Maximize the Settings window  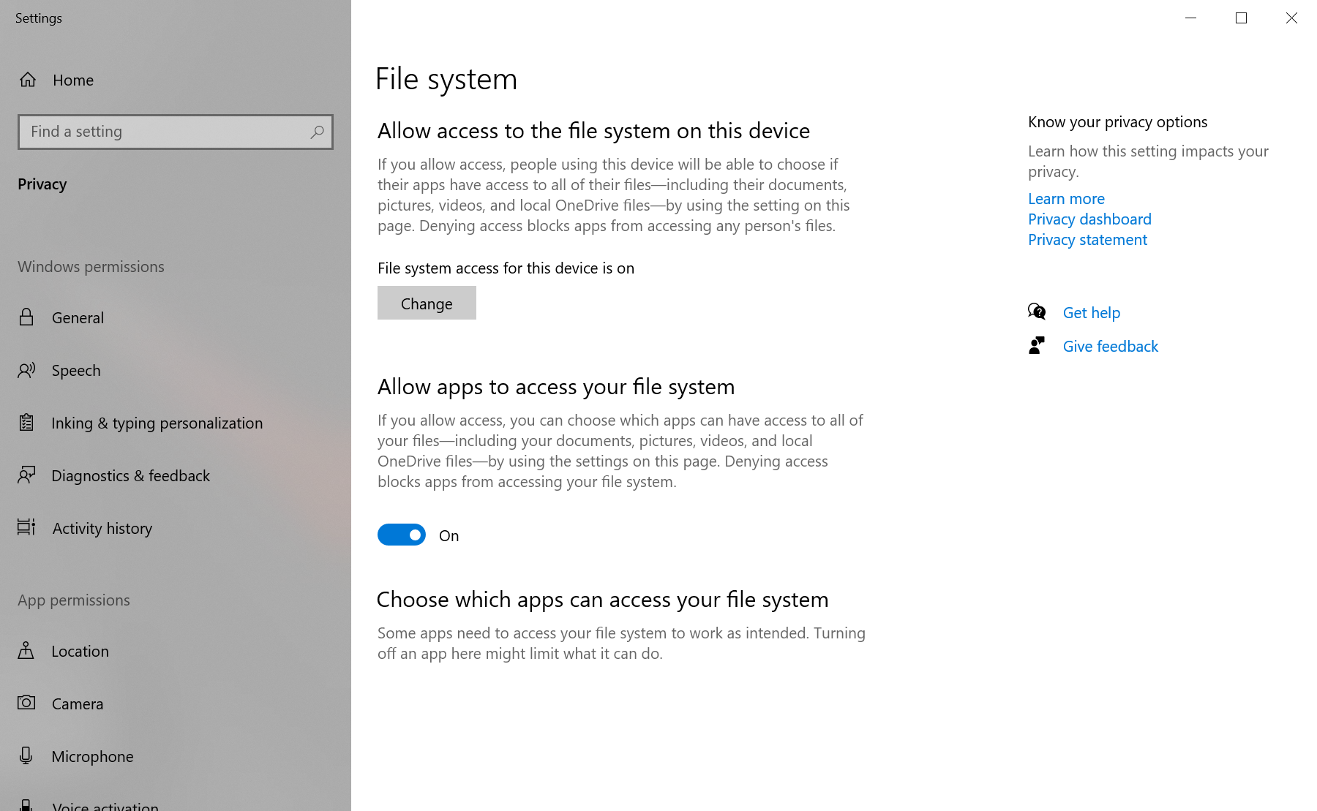1241,18
